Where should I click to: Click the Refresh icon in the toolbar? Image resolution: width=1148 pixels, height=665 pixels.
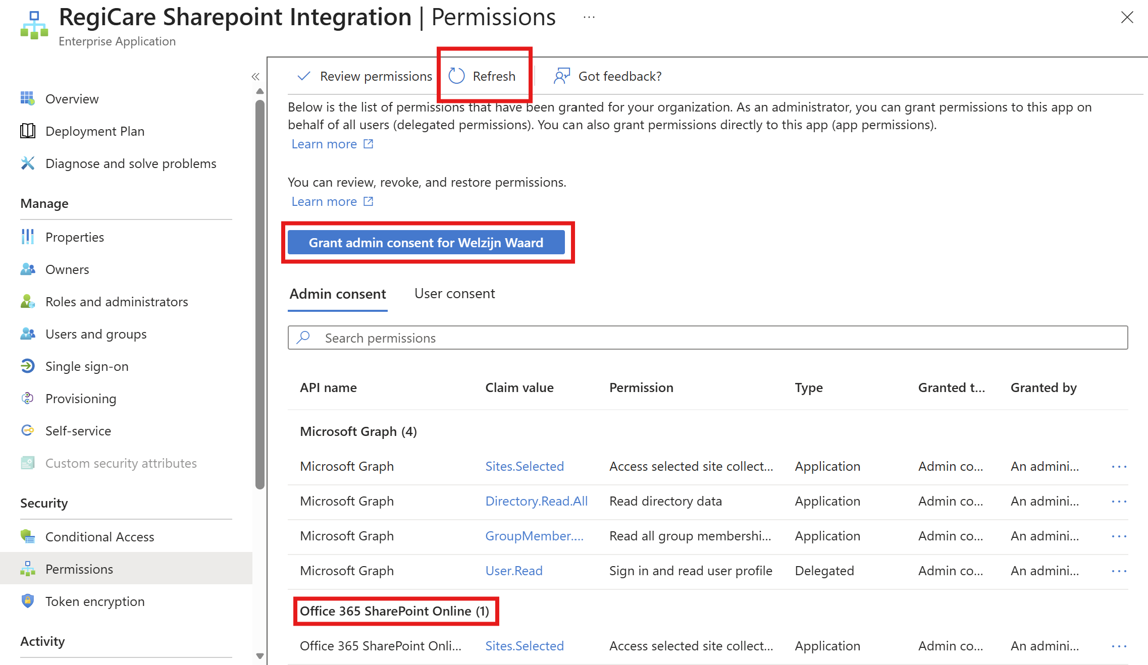(456, 76)
